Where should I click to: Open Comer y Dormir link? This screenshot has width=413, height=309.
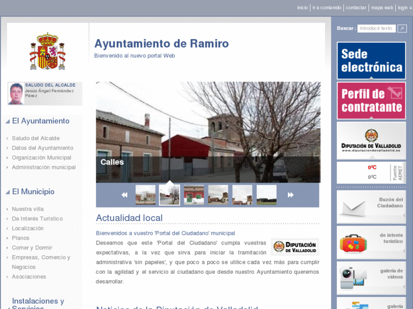[x=32, y=248]
